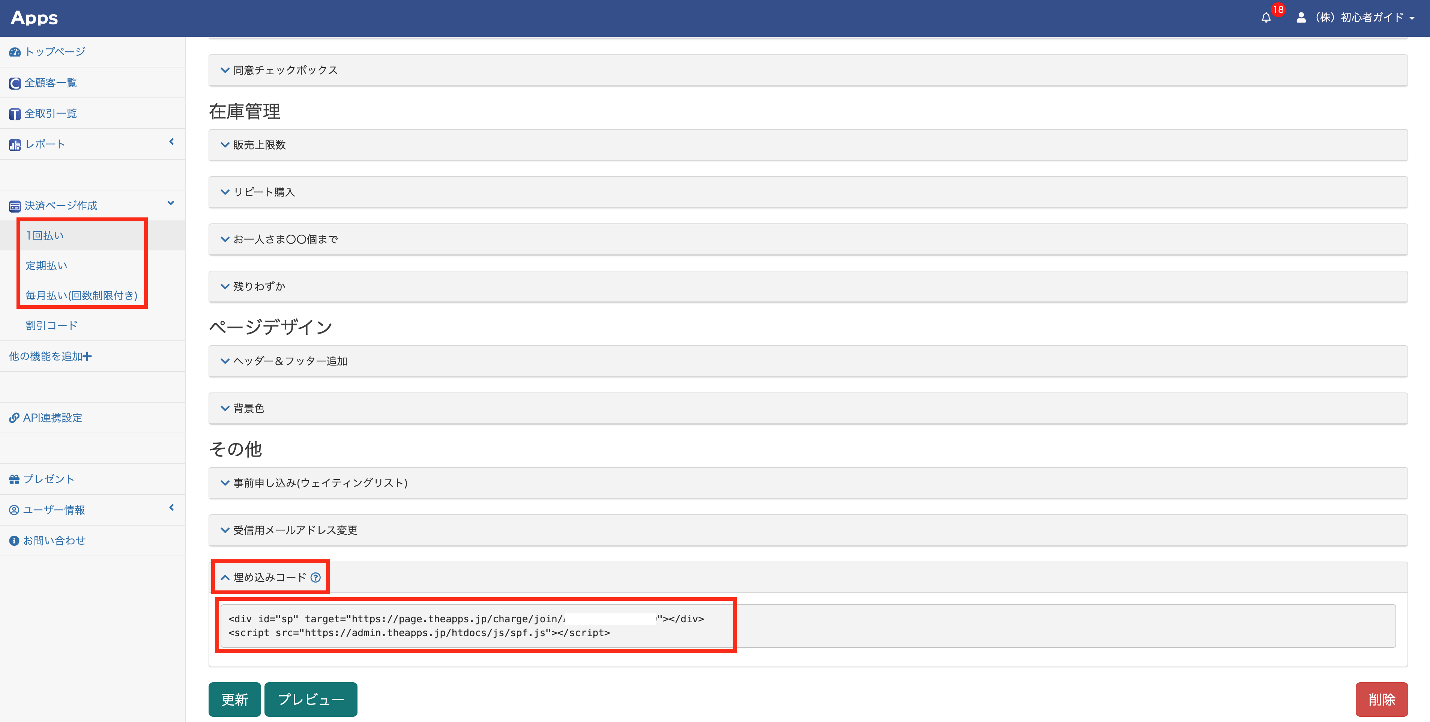
Task: Open the notification bell icon
Action: [1266, 18]
